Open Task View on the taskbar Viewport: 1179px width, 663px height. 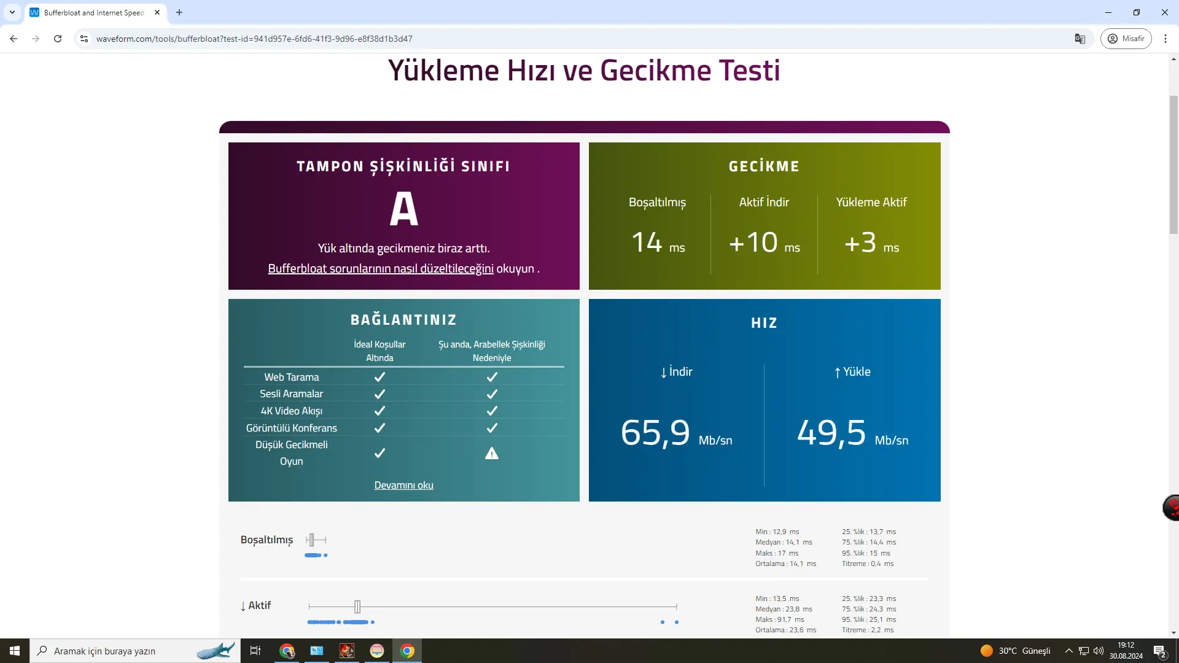pyautogui.click(x=255, y=651)
